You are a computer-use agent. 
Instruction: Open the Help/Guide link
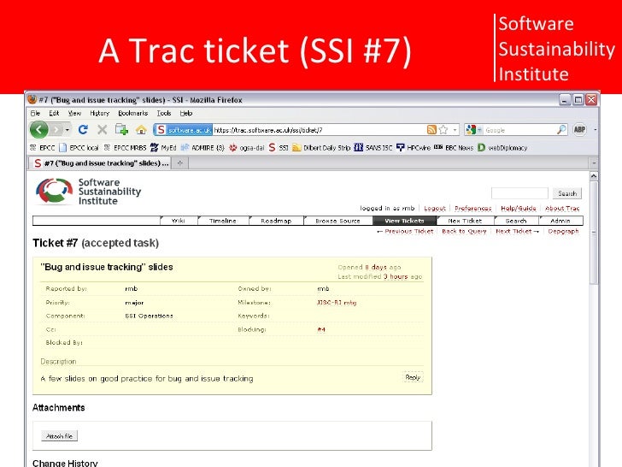coord(518,208)
